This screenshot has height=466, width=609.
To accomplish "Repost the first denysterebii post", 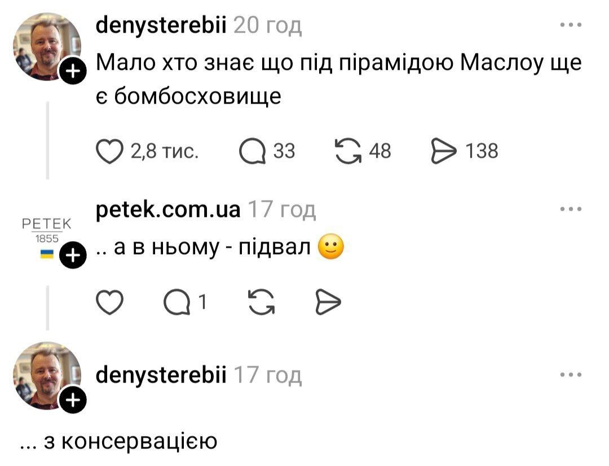I will [348, 151].
